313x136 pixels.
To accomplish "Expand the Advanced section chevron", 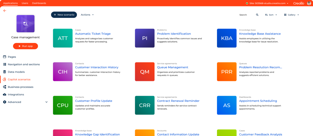I will (x=46, y=102).
